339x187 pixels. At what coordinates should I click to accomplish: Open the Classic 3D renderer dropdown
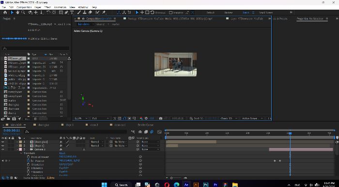229,118
